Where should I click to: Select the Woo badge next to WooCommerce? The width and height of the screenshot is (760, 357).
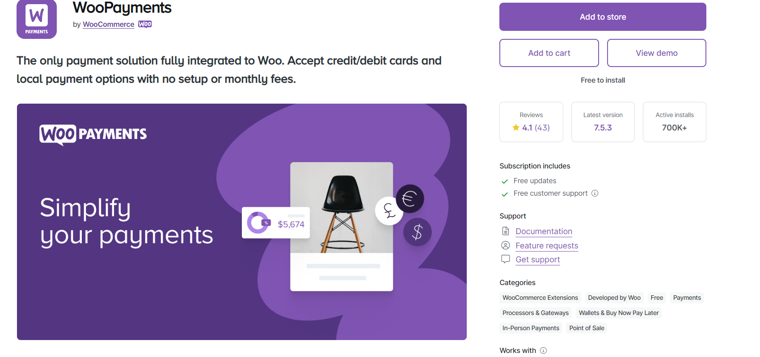pos(145,24)
